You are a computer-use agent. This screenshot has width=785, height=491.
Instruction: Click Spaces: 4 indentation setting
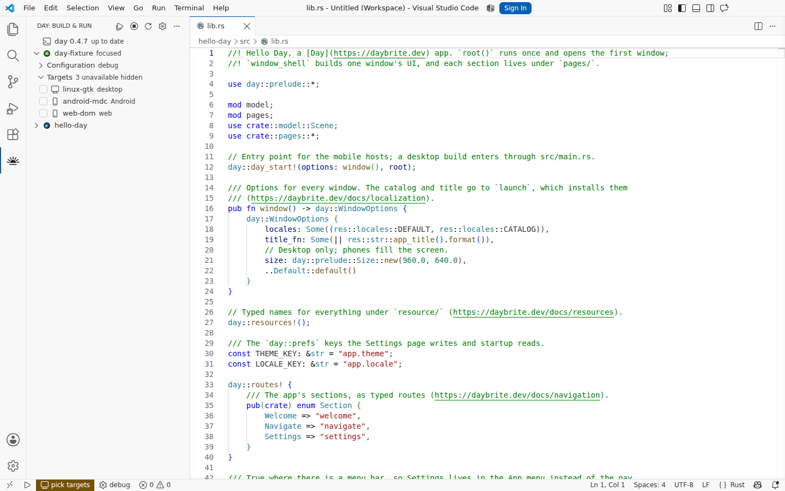point(649,485)
